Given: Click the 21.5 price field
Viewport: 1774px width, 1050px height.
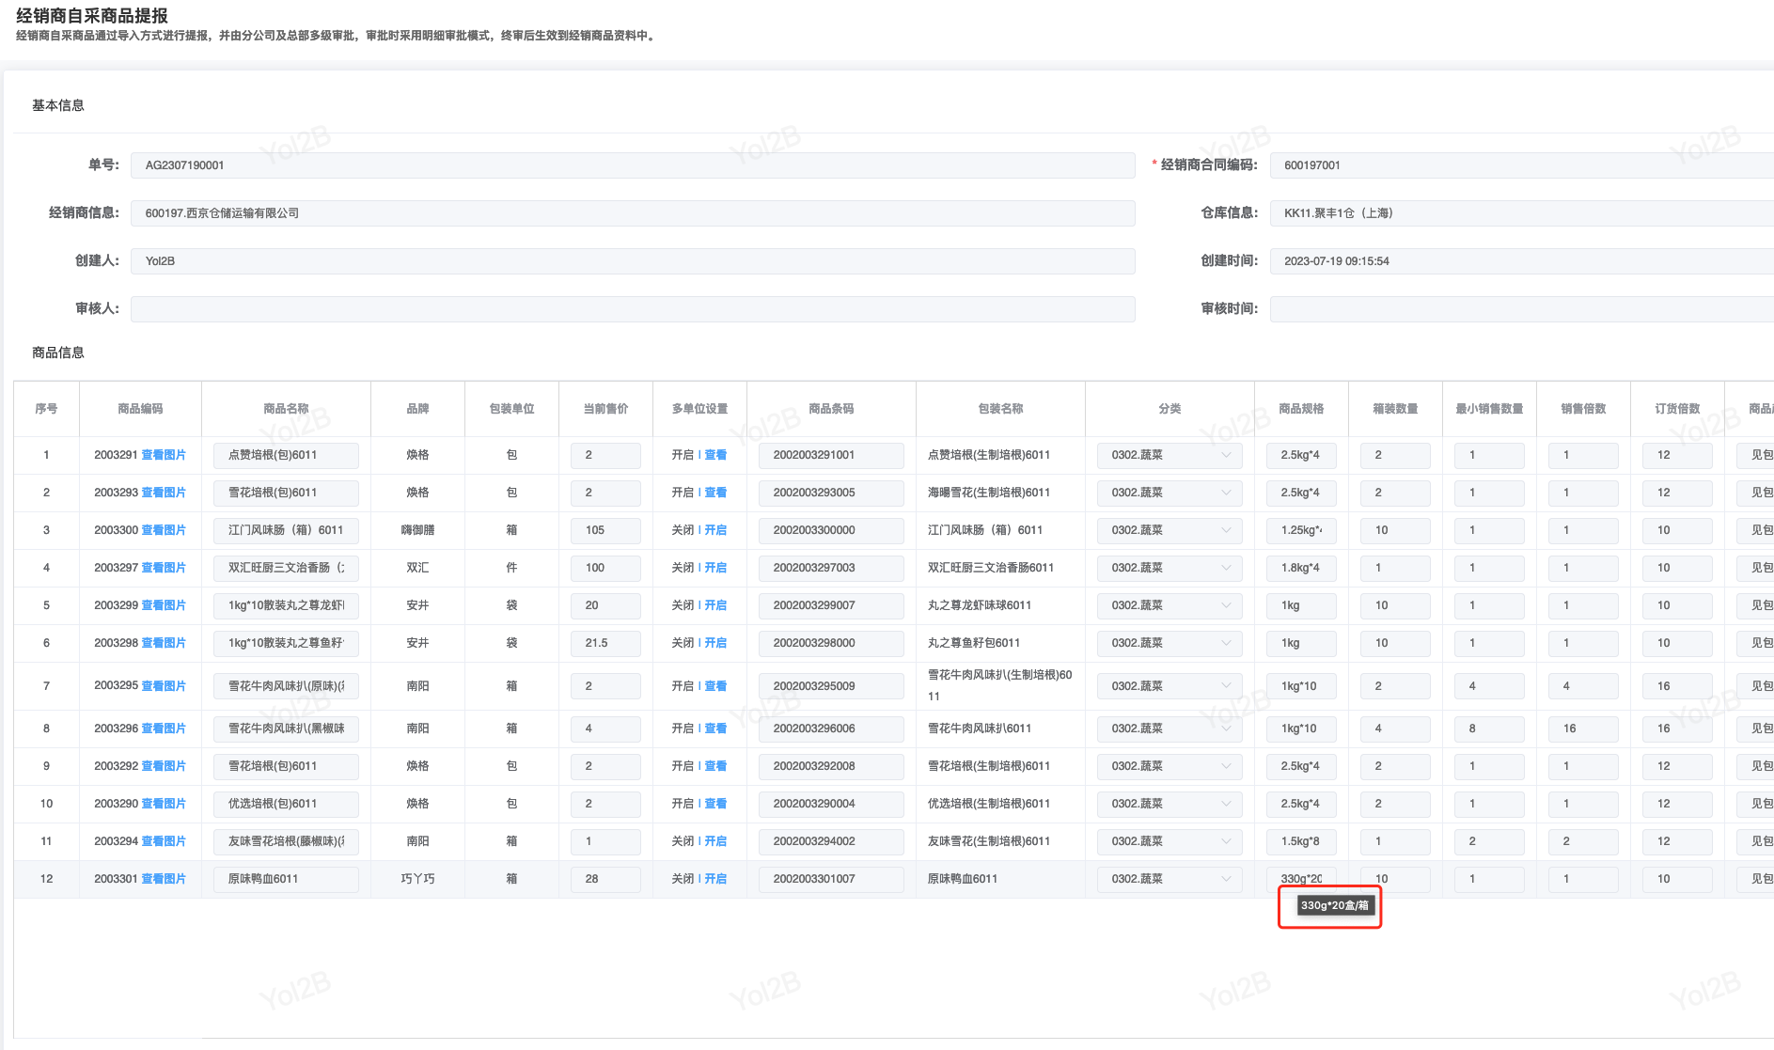Looking at the screenshot, I should (604, 643).
